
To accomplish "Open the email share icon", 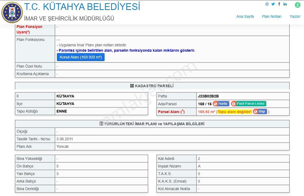I will click(267, 4).
